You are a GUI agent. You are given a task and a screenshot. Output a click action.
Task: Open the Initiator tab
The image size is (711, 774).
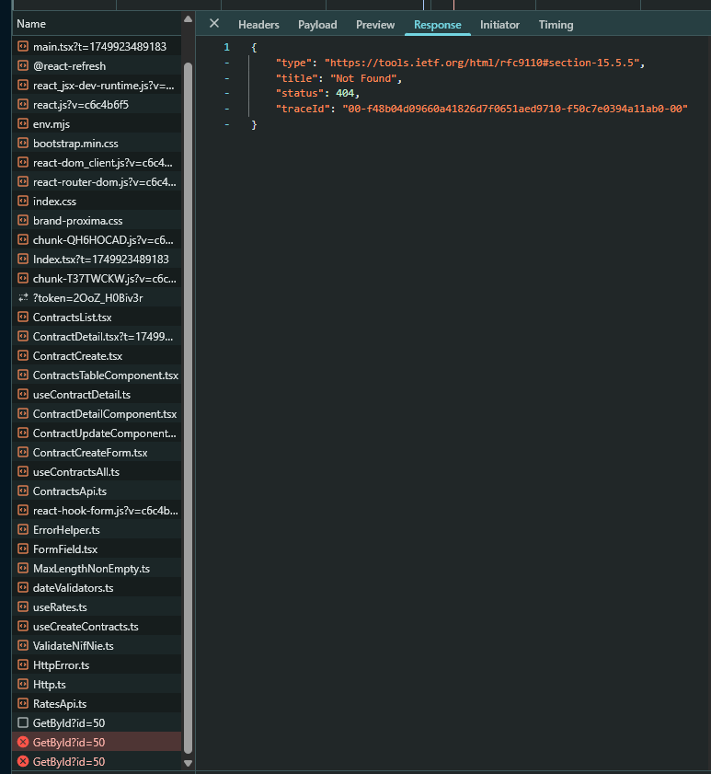499,25
